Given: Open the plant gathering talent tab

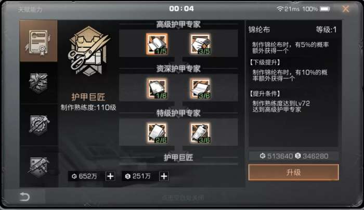Looking at the screenshot, I should click(38, 83).
